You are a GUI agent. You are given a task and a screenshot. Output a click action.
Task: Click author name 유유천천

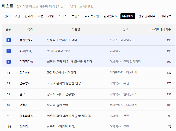point(25,73)
